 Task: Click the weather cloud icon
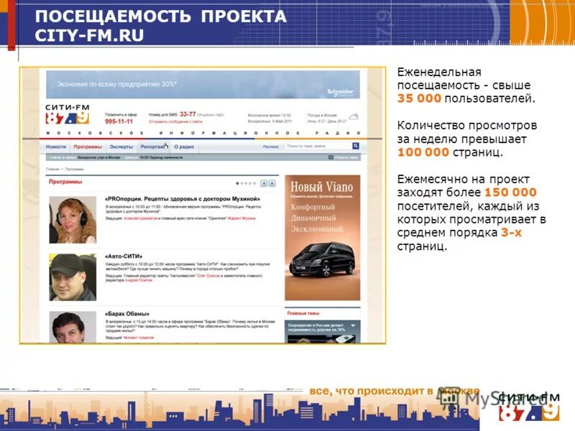(354, 117)
